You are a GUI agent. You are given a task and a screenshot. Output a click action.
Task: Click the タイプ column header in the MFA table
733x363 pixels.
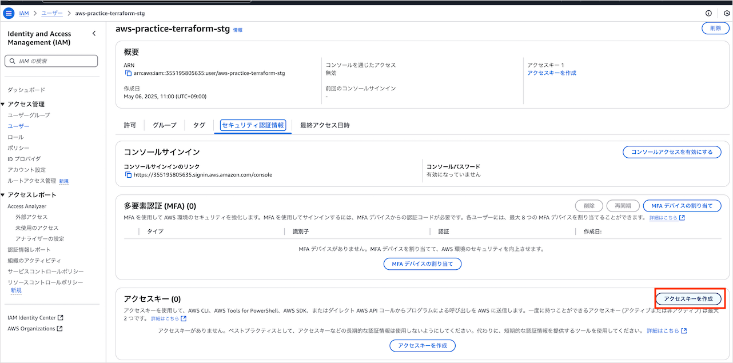pos(155,232)
